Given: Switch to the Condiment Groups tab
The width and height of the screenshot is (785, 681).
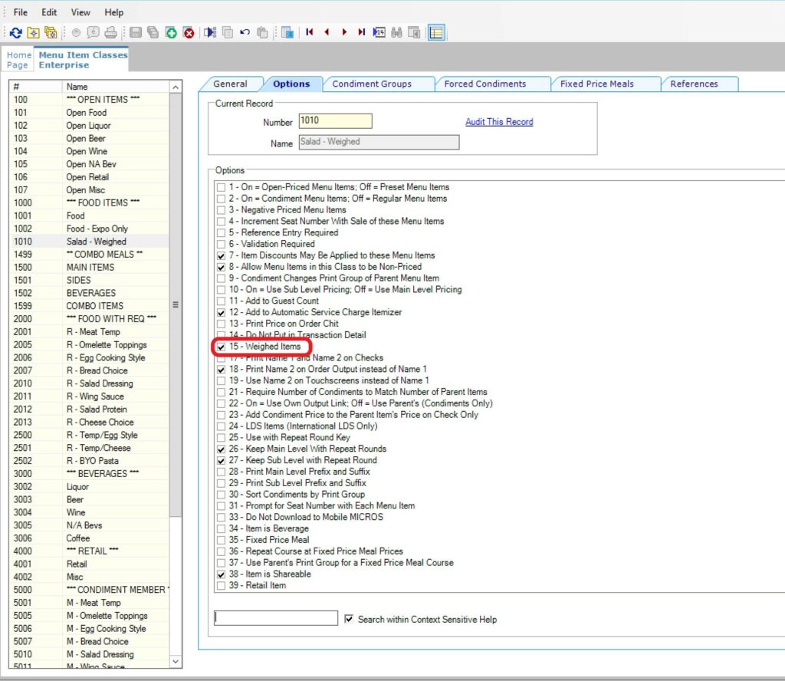Looking at the screenshot, I should [x=372, y=84].
